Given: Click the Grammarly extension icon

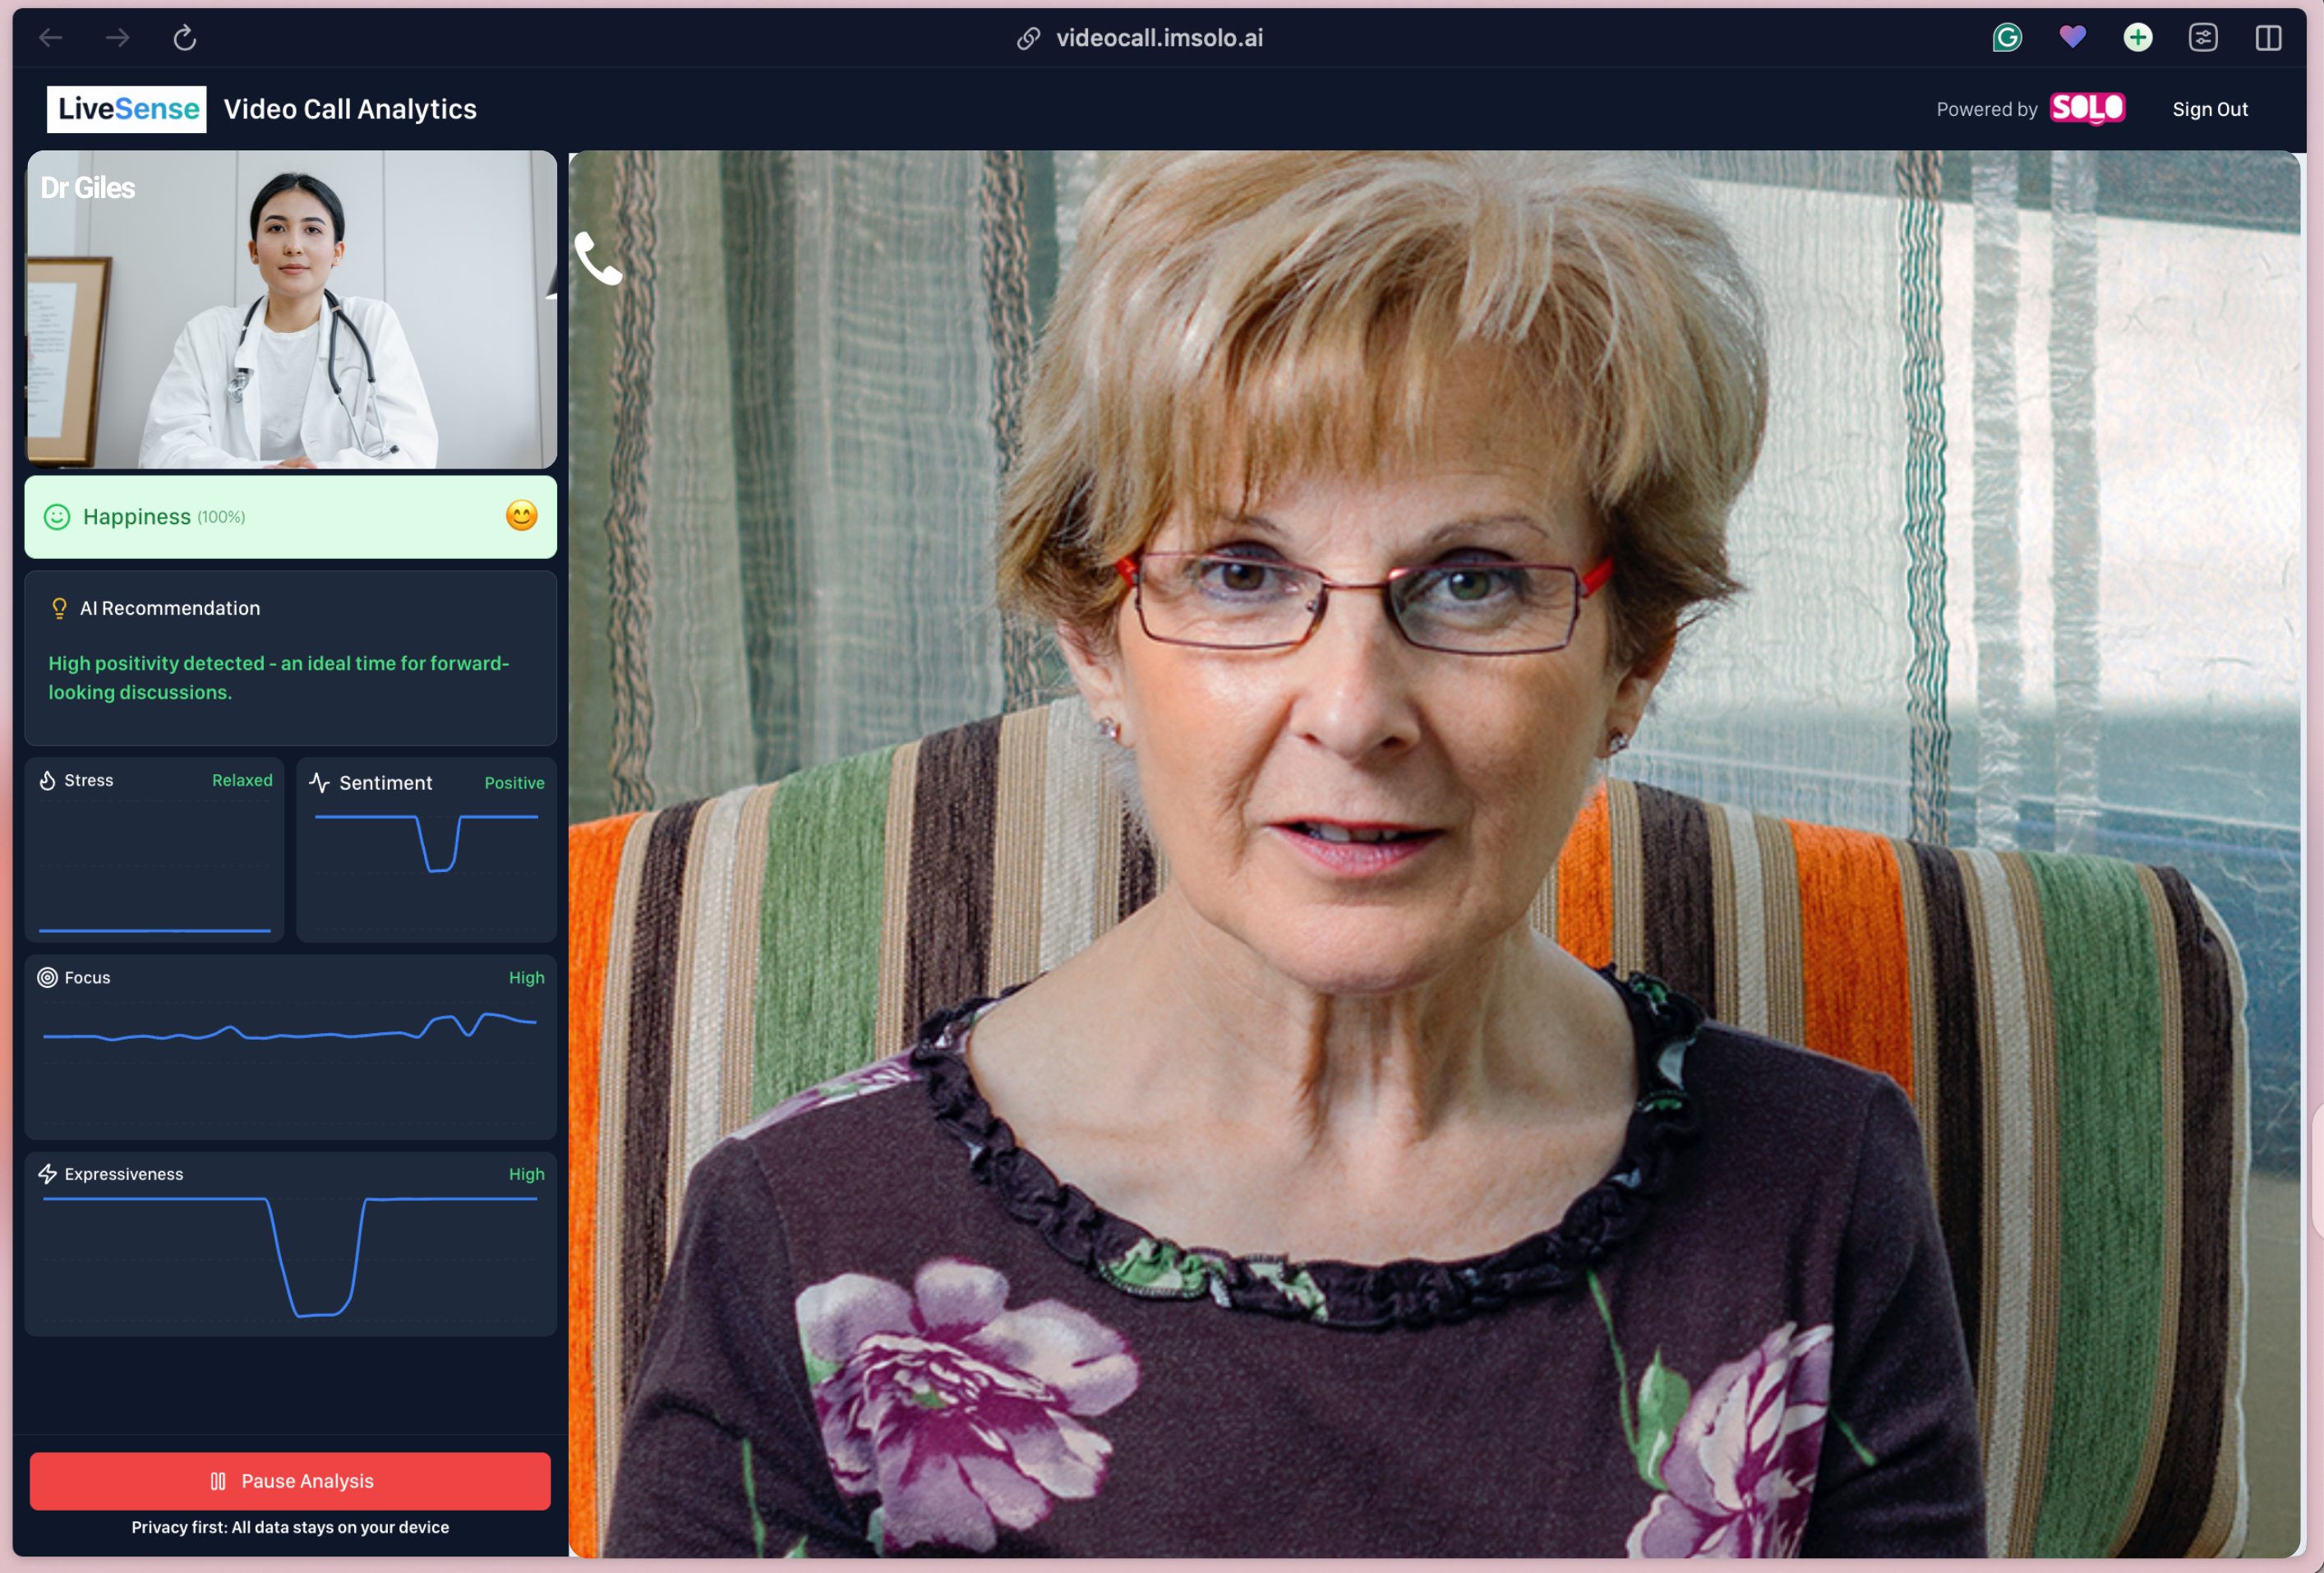Looking at the screenshot, I should coord(2006,38).
